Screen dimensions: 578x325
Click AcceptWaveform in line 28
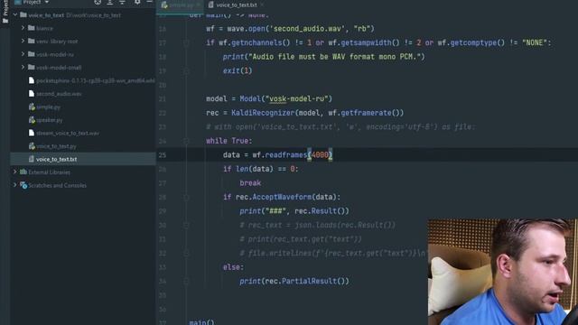[x=282, y=197]
